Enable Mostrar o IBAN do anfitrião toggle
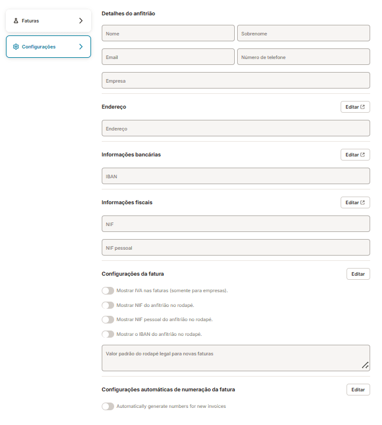Screen dimensions: 382x425 (x=108, y=334)
